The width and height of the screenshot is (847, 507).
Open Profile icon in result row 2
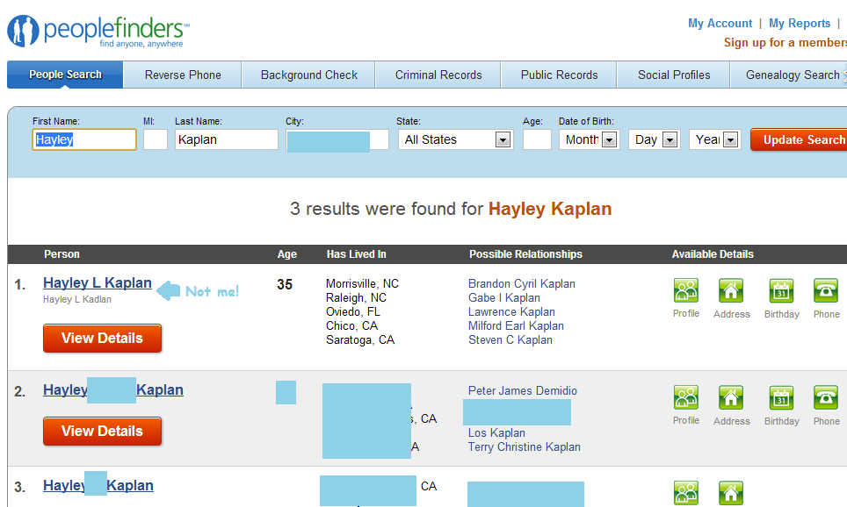pyautogui.click(x=686, y=397)
